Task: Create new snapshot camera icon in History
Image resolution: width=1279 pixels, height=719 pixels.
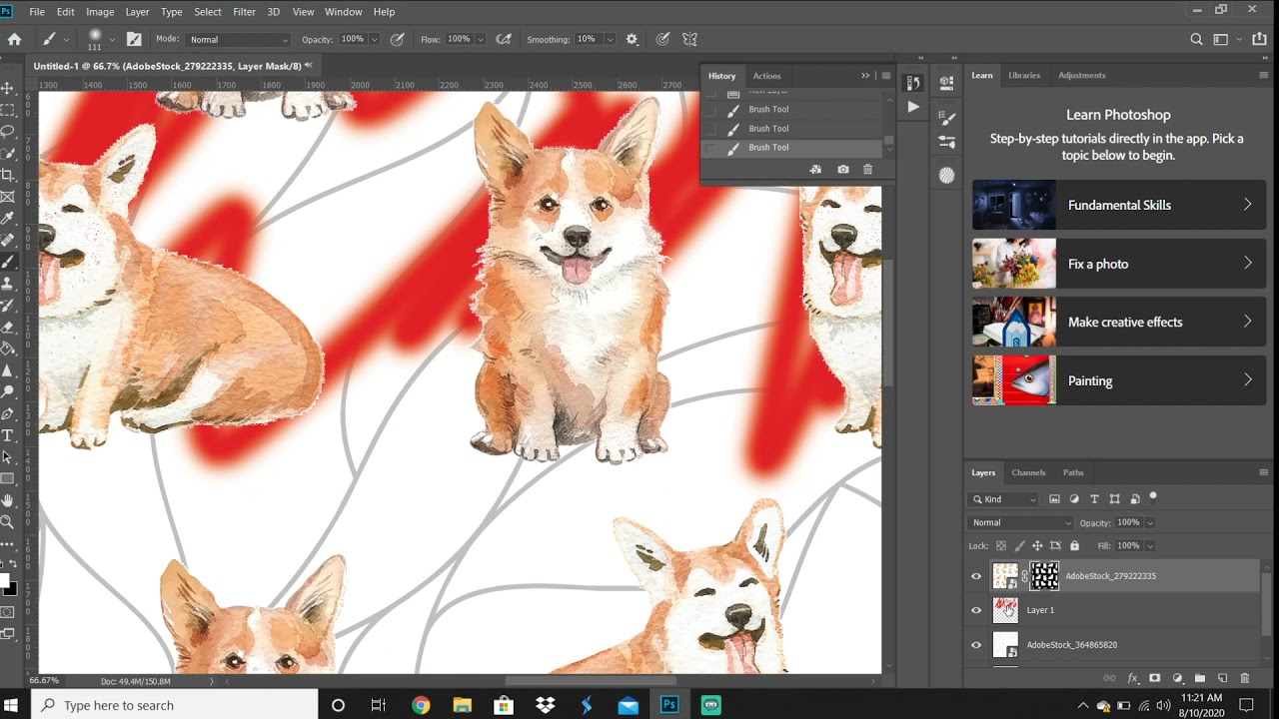Action: click(843, 170)
